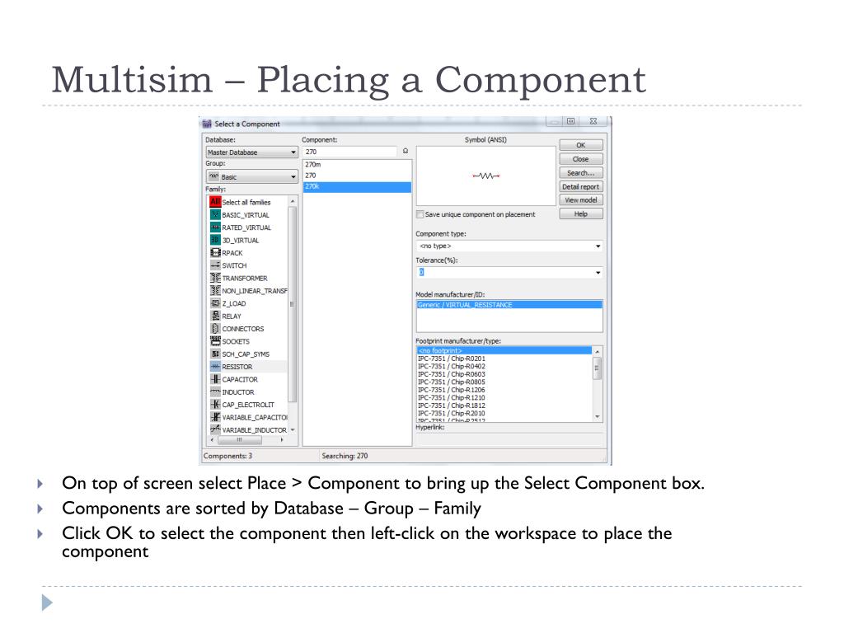Image resolution: width=844 pixels, height=633 pixels.
Task: Click the Component search field containing 270
Action: (349, 152)
